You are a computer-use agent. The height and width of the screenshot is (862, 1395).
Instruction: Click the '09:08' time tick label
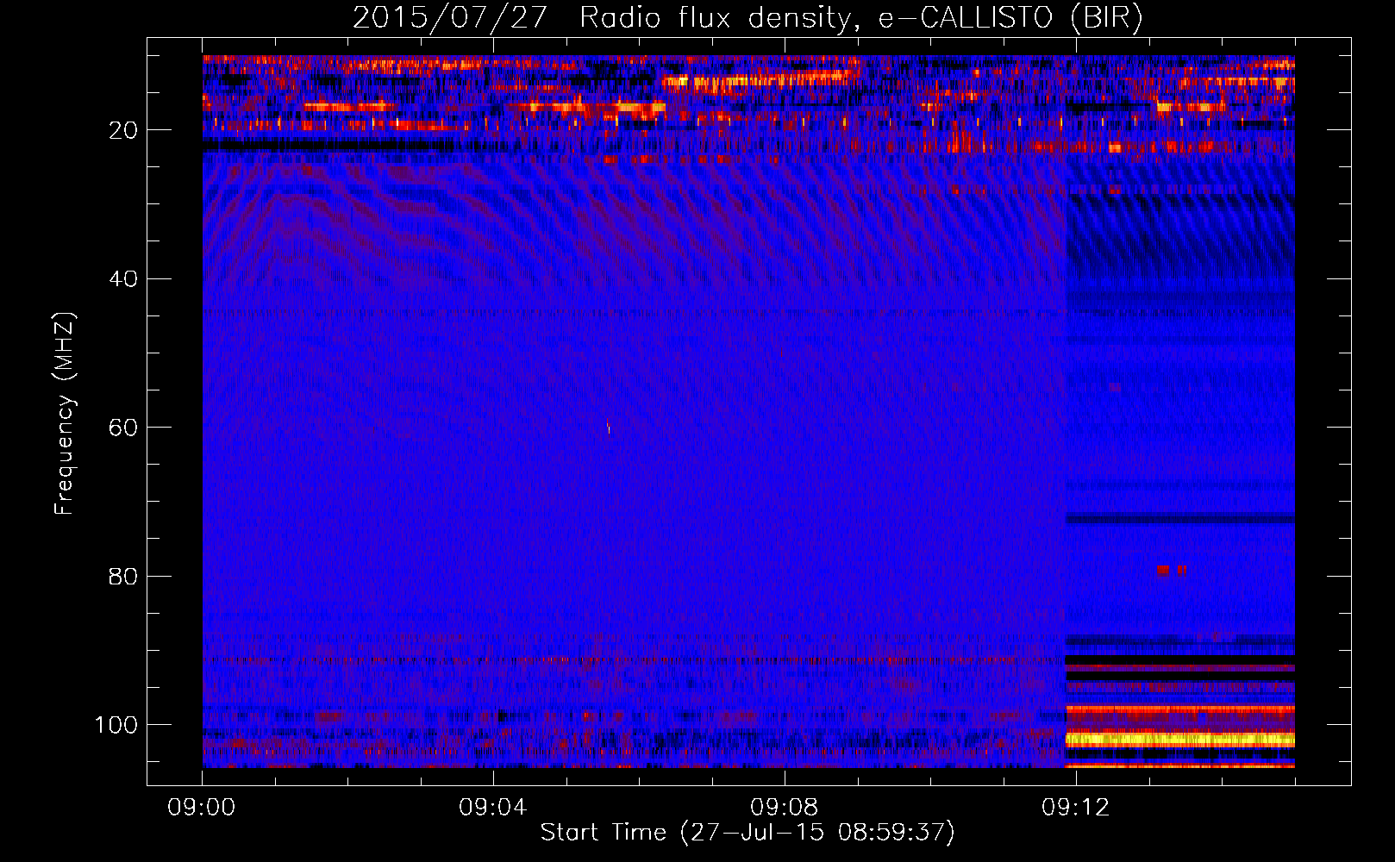point(784,808)
